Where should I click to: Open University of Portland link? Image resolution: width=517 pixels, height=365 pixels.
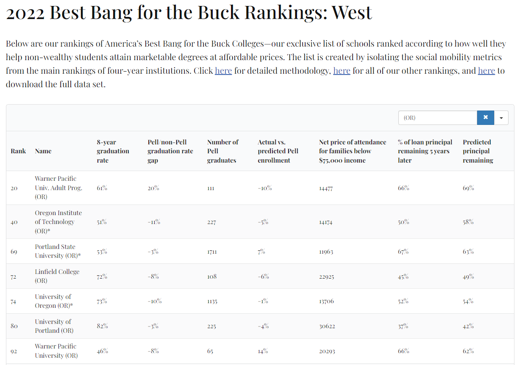point(54,326)
